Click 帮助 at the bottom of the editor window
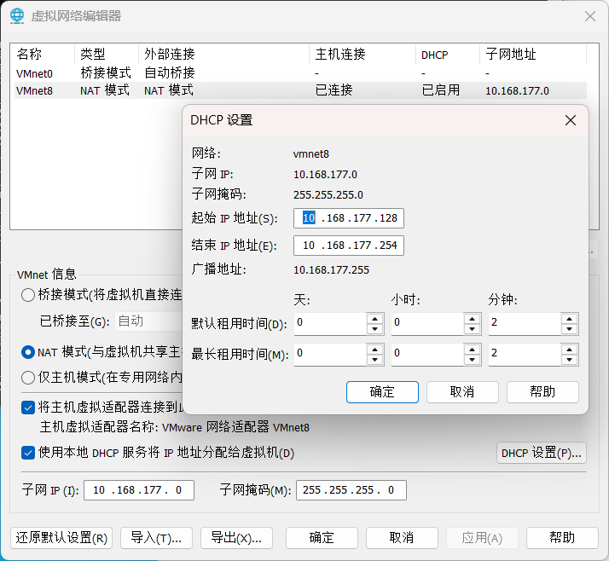This screenshot has width=609, height=561. pyautogui.click(x=562, y=538)
